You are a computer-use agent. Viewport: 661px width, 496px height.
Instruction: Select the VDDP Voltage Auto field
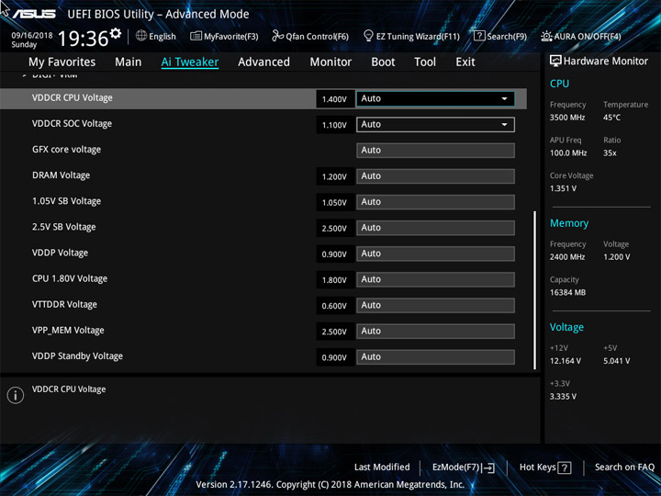point(435,254)
